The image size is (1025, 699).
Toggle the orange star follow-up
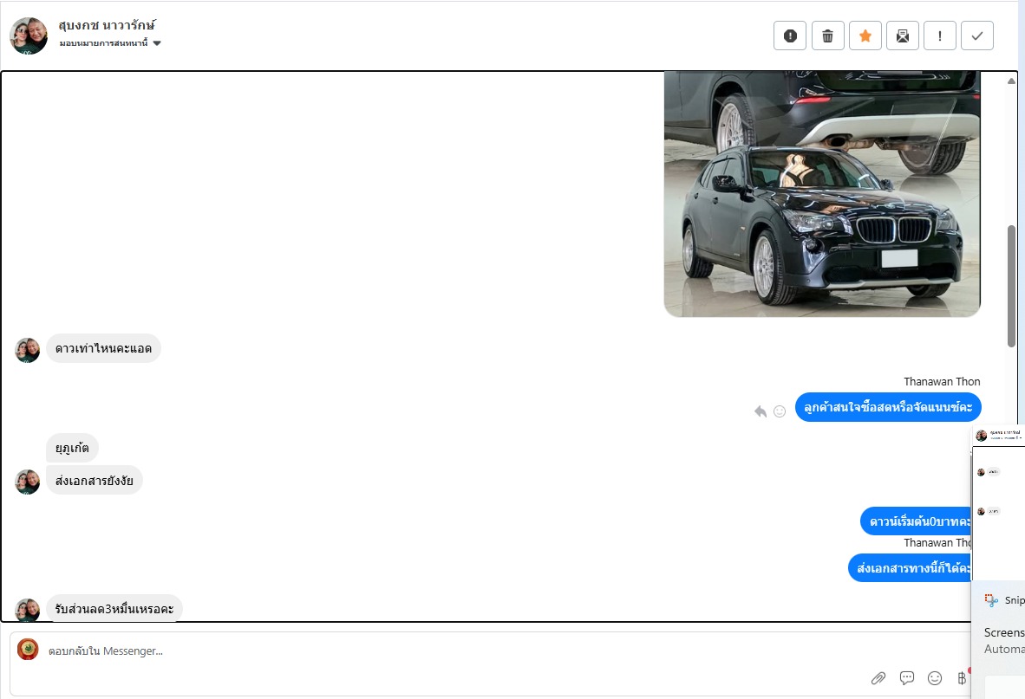pyautogui.click(x=865, y=36)
